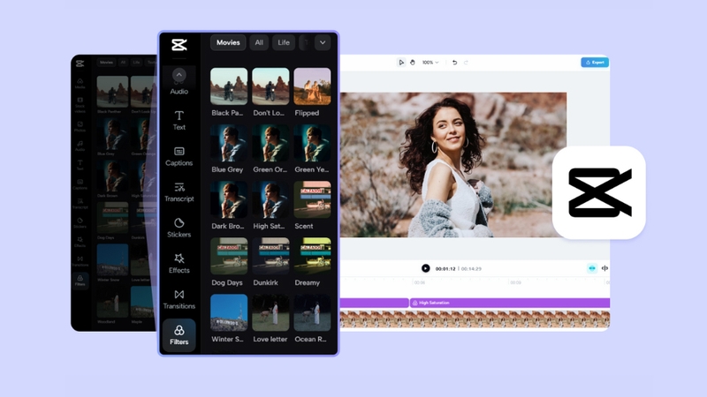Apply the Flipped filter thumbnail
This screenshot has width=707, height=397.
312,86
